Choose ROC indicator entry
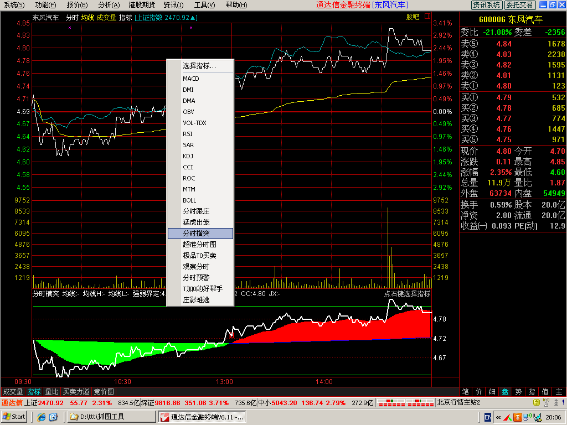 (200, 178)
